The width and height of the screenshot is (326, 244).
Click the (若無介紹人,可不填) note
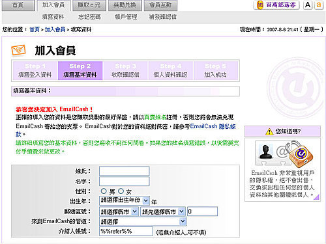pyautogui.click(x=181, y=232)
